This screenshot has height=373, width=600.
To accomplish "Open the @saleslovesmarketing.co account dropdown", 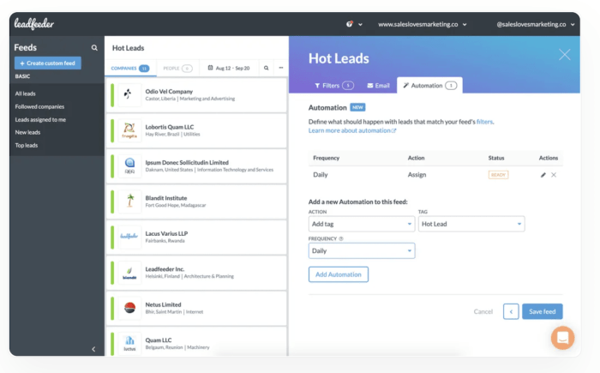I will point(536,24).
